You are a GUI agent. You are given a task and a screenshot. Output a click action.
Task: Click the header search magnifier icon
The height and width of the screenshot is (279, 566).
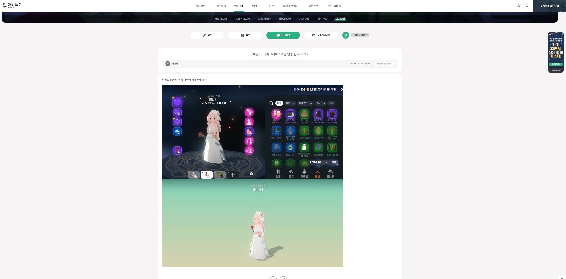(x=527, y=6)
